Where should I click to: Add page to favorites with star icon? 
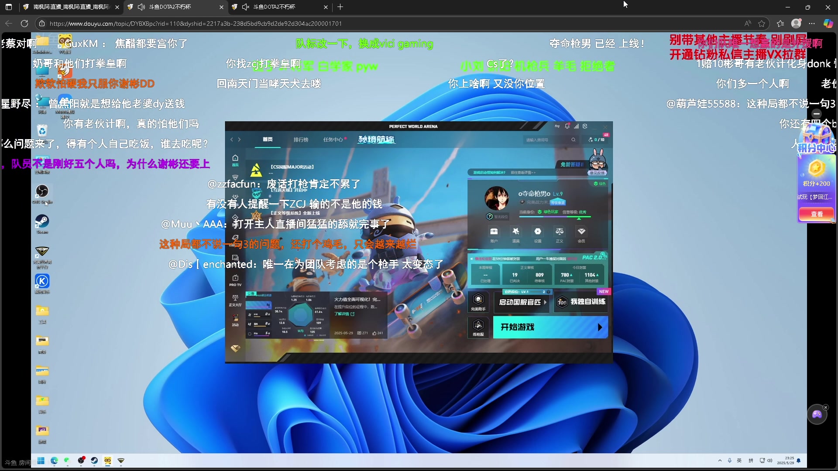pos(762,24)
